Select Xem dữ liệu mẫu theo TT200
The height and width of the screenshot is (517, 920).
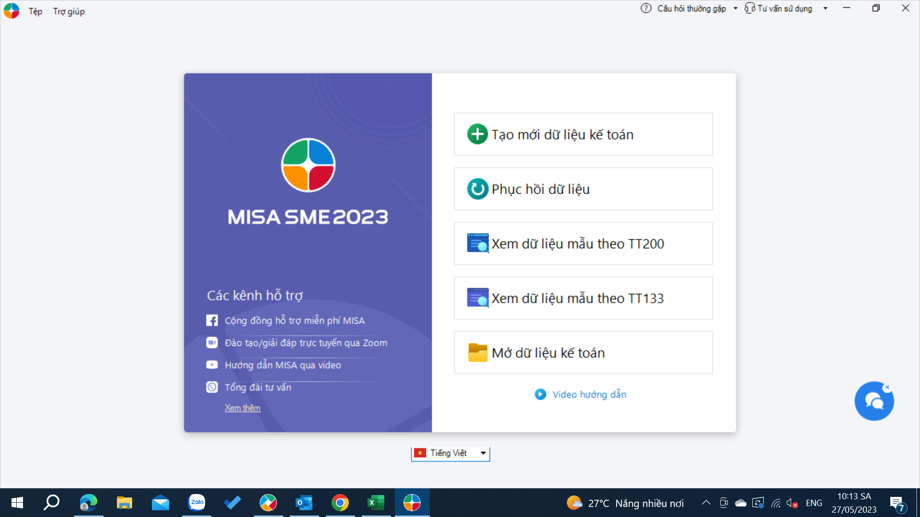583,243
